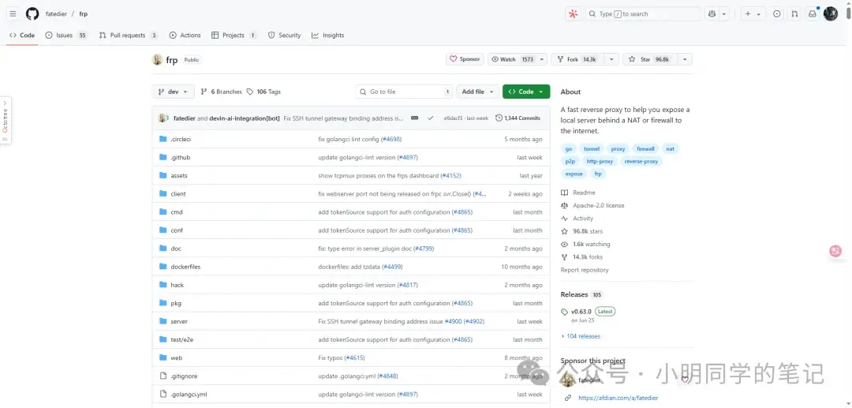Focus the Go to file search field

(x=404, y=92)
